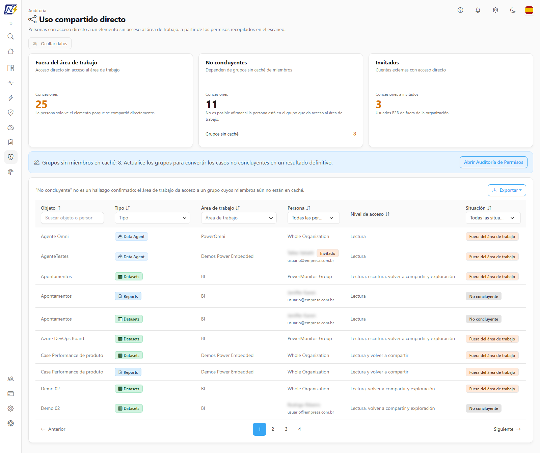Toggle Ocultar datos visibility button
The width and height of the screenshot is (540, 453).
pyautogui.click(x=50, y=43)
